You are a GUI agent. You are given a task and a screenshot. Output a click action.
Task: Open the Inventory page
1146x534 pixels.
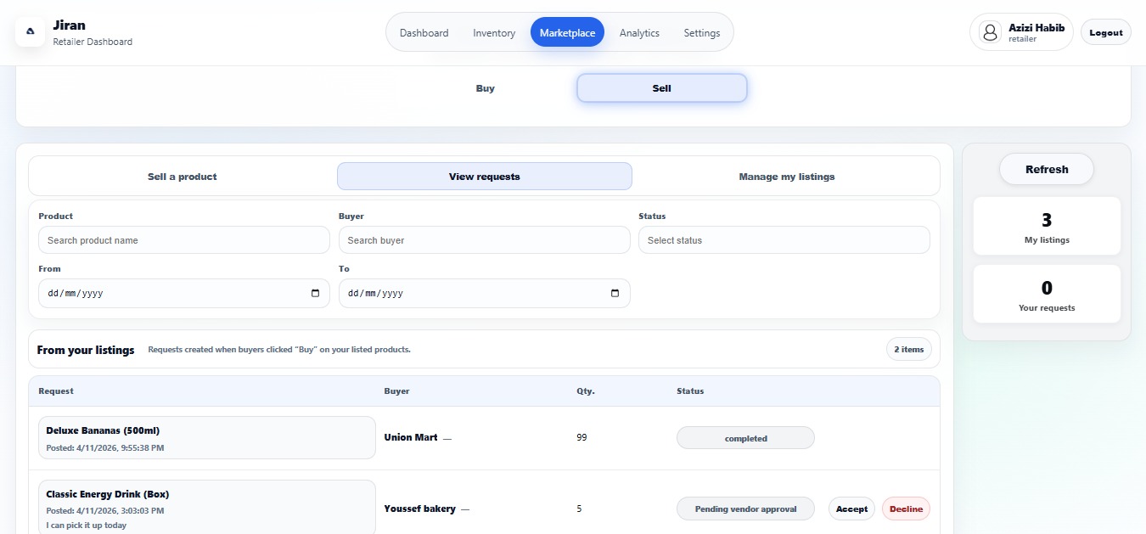494,33
